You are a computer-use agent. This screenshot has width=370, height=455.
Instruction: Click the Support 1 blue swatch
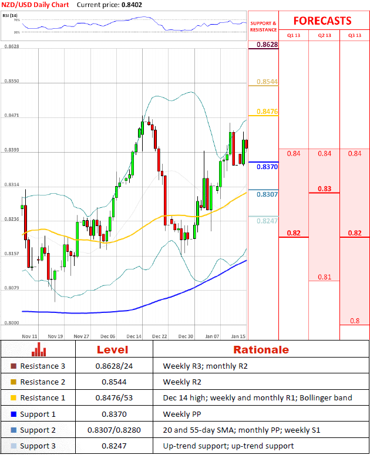[14, 414]
